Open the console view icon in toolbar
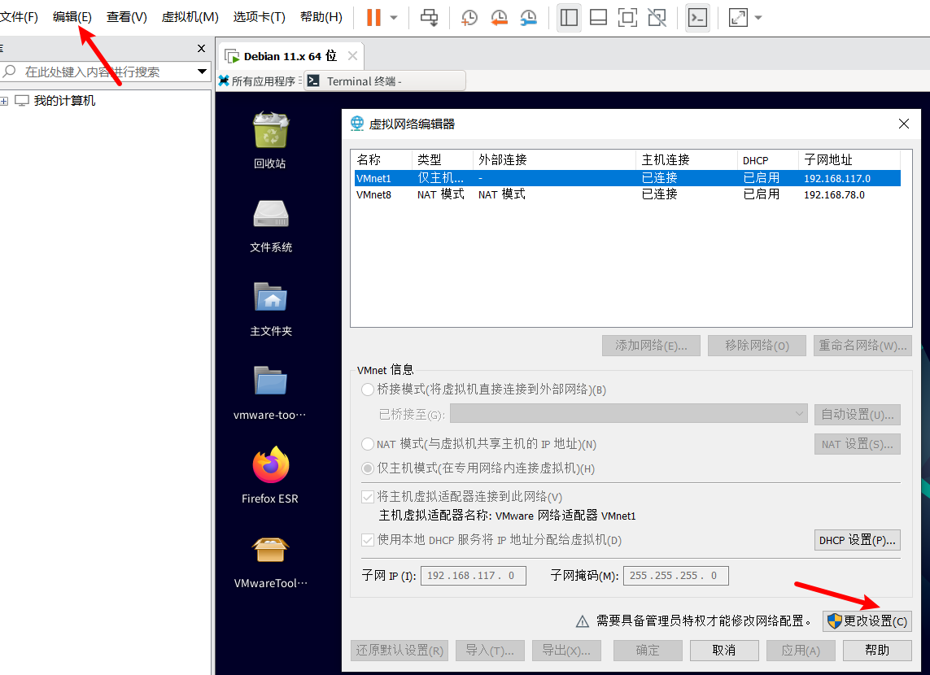930x675 pixels. [697, 17]
